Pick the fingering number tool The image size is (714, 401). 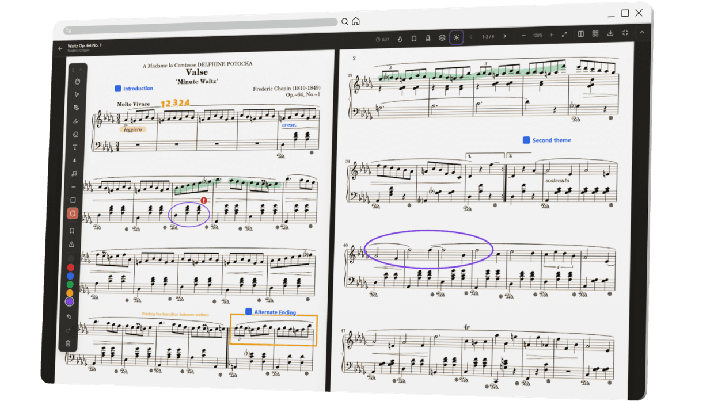tap(74, 161)
